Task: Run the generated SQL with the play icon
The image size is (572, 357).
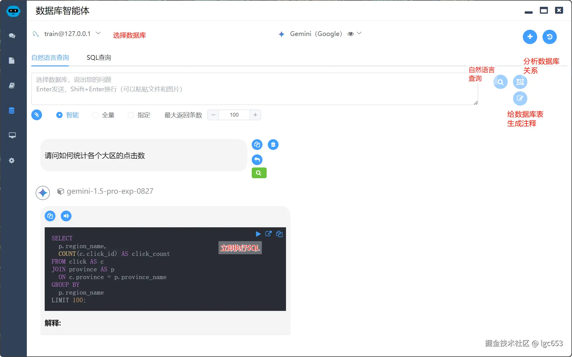Action: tap(258, 234)
